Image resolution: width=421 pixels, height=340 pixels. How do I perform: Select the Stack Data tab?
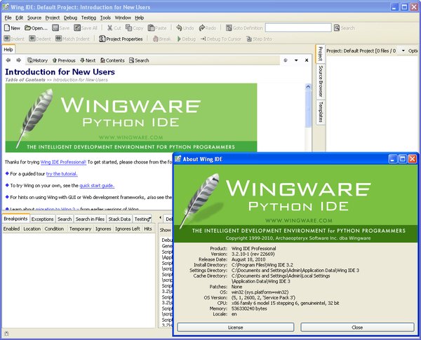pos(119,219)
